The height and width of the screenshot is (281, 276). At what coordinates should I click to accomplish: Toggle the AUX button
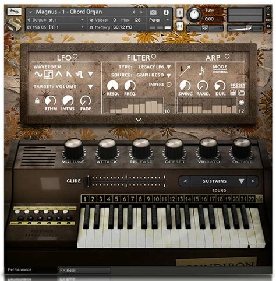268,20
